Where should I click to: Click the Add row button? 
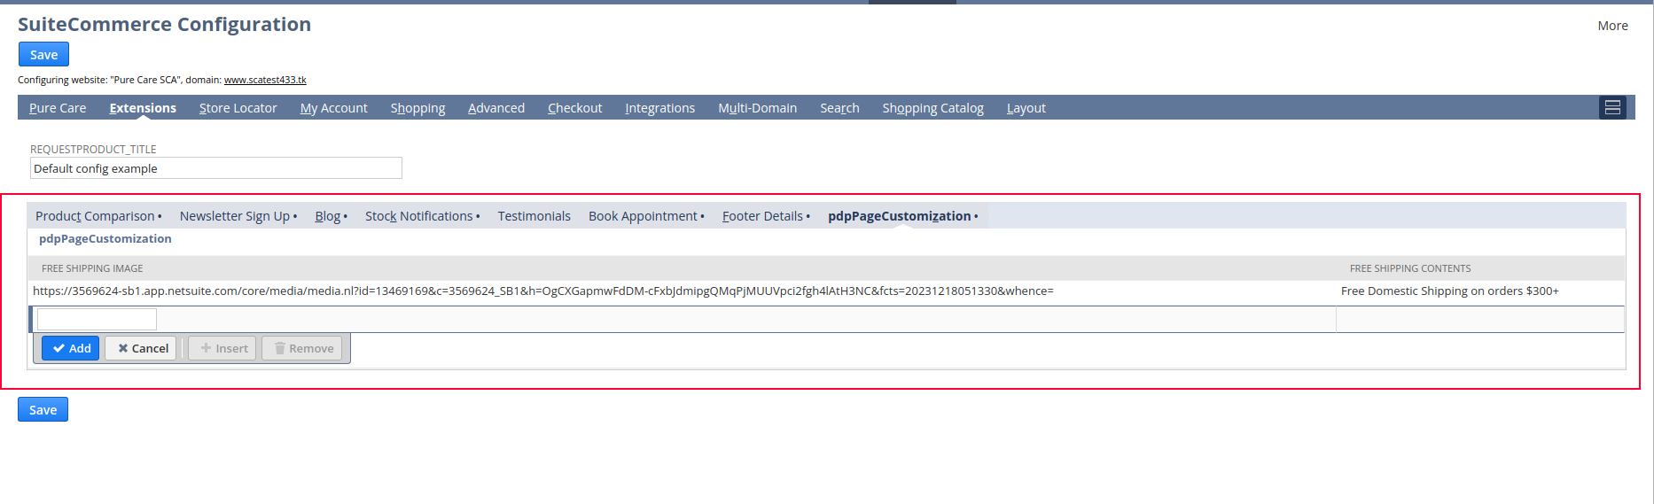pyautogui.click(x=71, y=348)
